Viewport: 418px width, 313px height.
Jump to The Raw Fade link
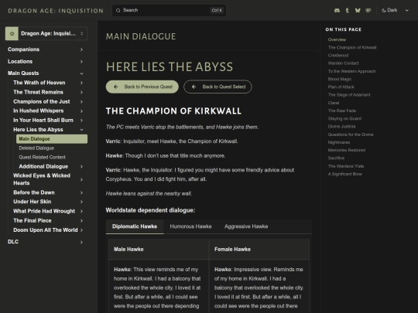[x=342, y=111]
